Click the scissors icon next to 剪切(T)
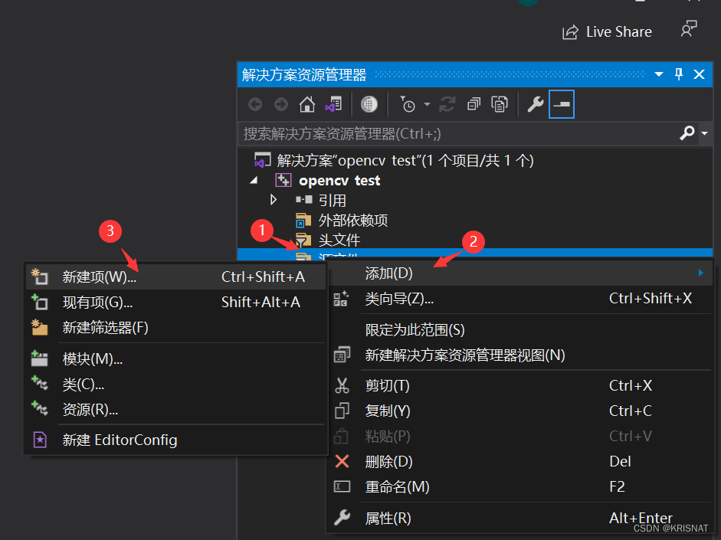 coord(342,385)
